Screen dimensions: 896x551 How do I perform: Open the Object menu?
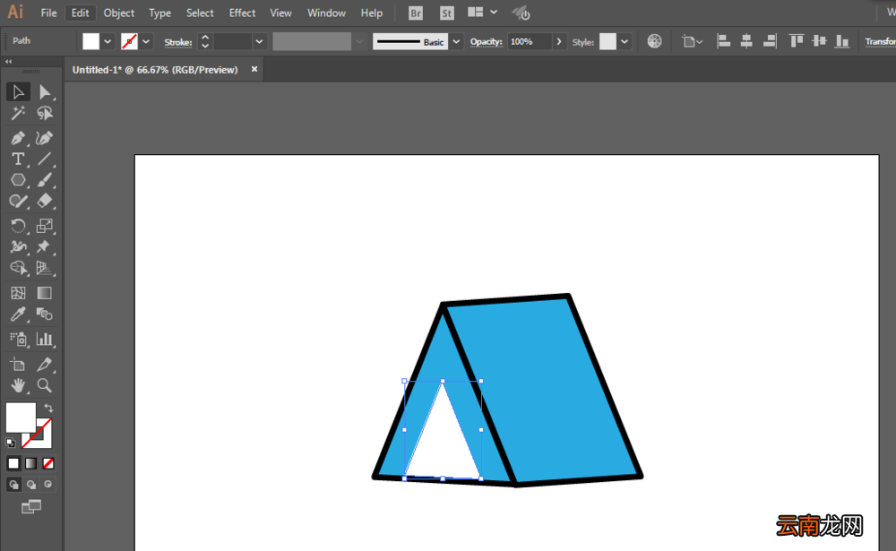pos(119,13)
